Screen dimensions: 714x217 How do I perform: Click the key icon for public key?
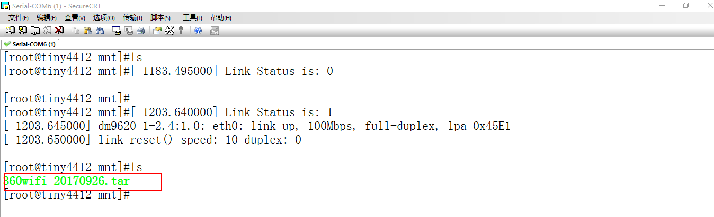coord(181,31)
